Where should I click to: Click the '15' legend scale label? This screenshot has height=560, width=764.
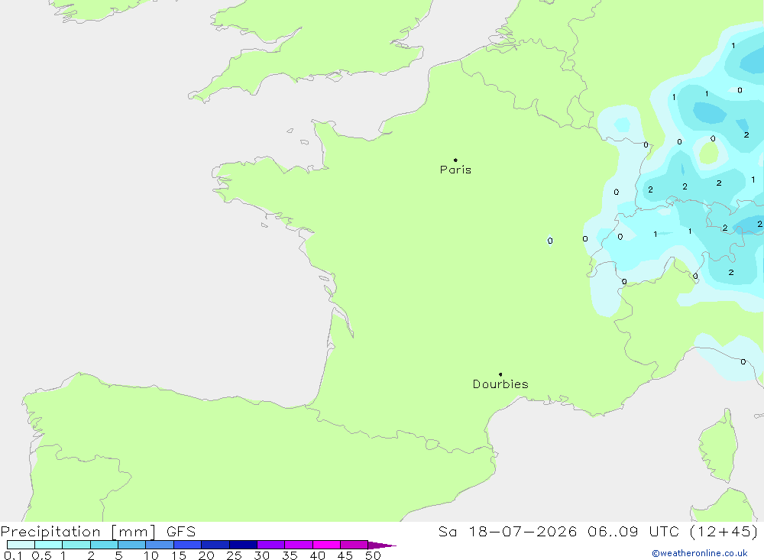click(179, 555)
